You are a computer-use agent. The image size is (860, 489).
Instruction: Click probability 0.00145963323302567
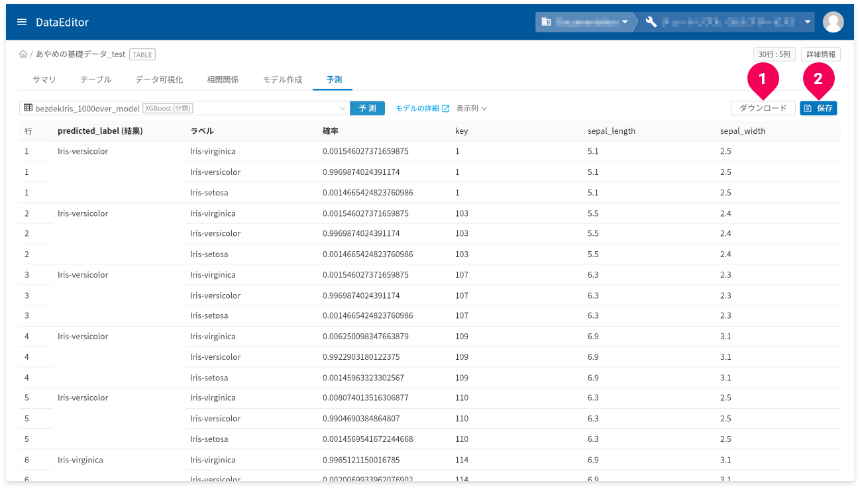pyautogui.click(x=363, y=378)
